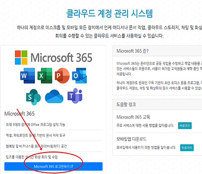
Task: Click the Microsoft four-square logo
Action: [21, 57]
